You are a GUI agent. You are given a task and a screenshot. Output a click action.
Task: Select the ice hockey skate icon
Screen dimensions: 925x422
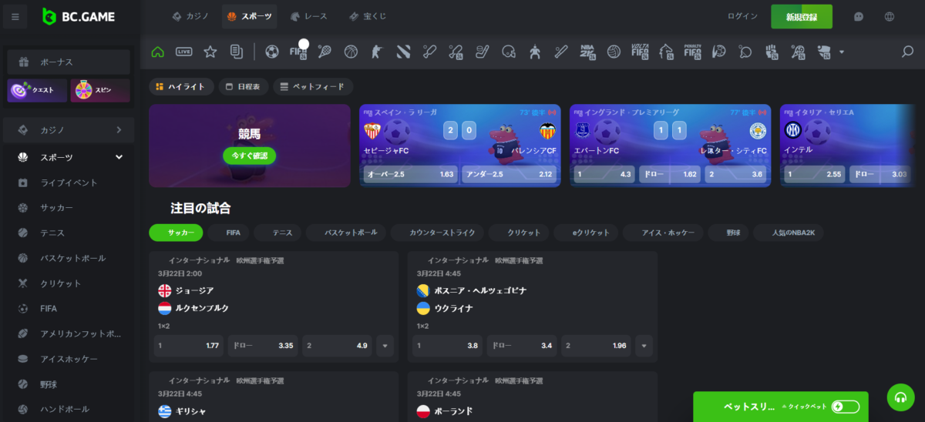[x=482, y=52]
